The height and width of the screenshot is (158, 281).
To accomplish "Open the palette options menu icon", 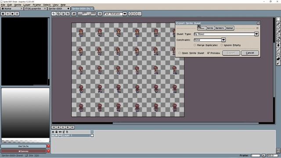I will (17, 14).
